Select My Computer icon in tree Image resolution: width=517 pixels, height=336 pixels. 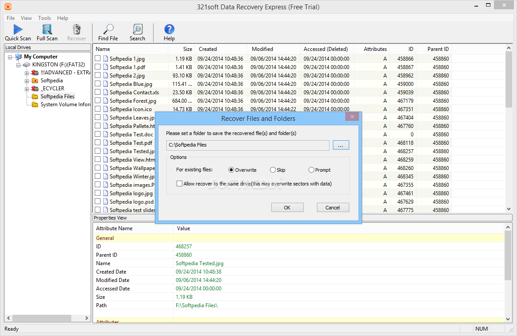(x=19, y=57)
